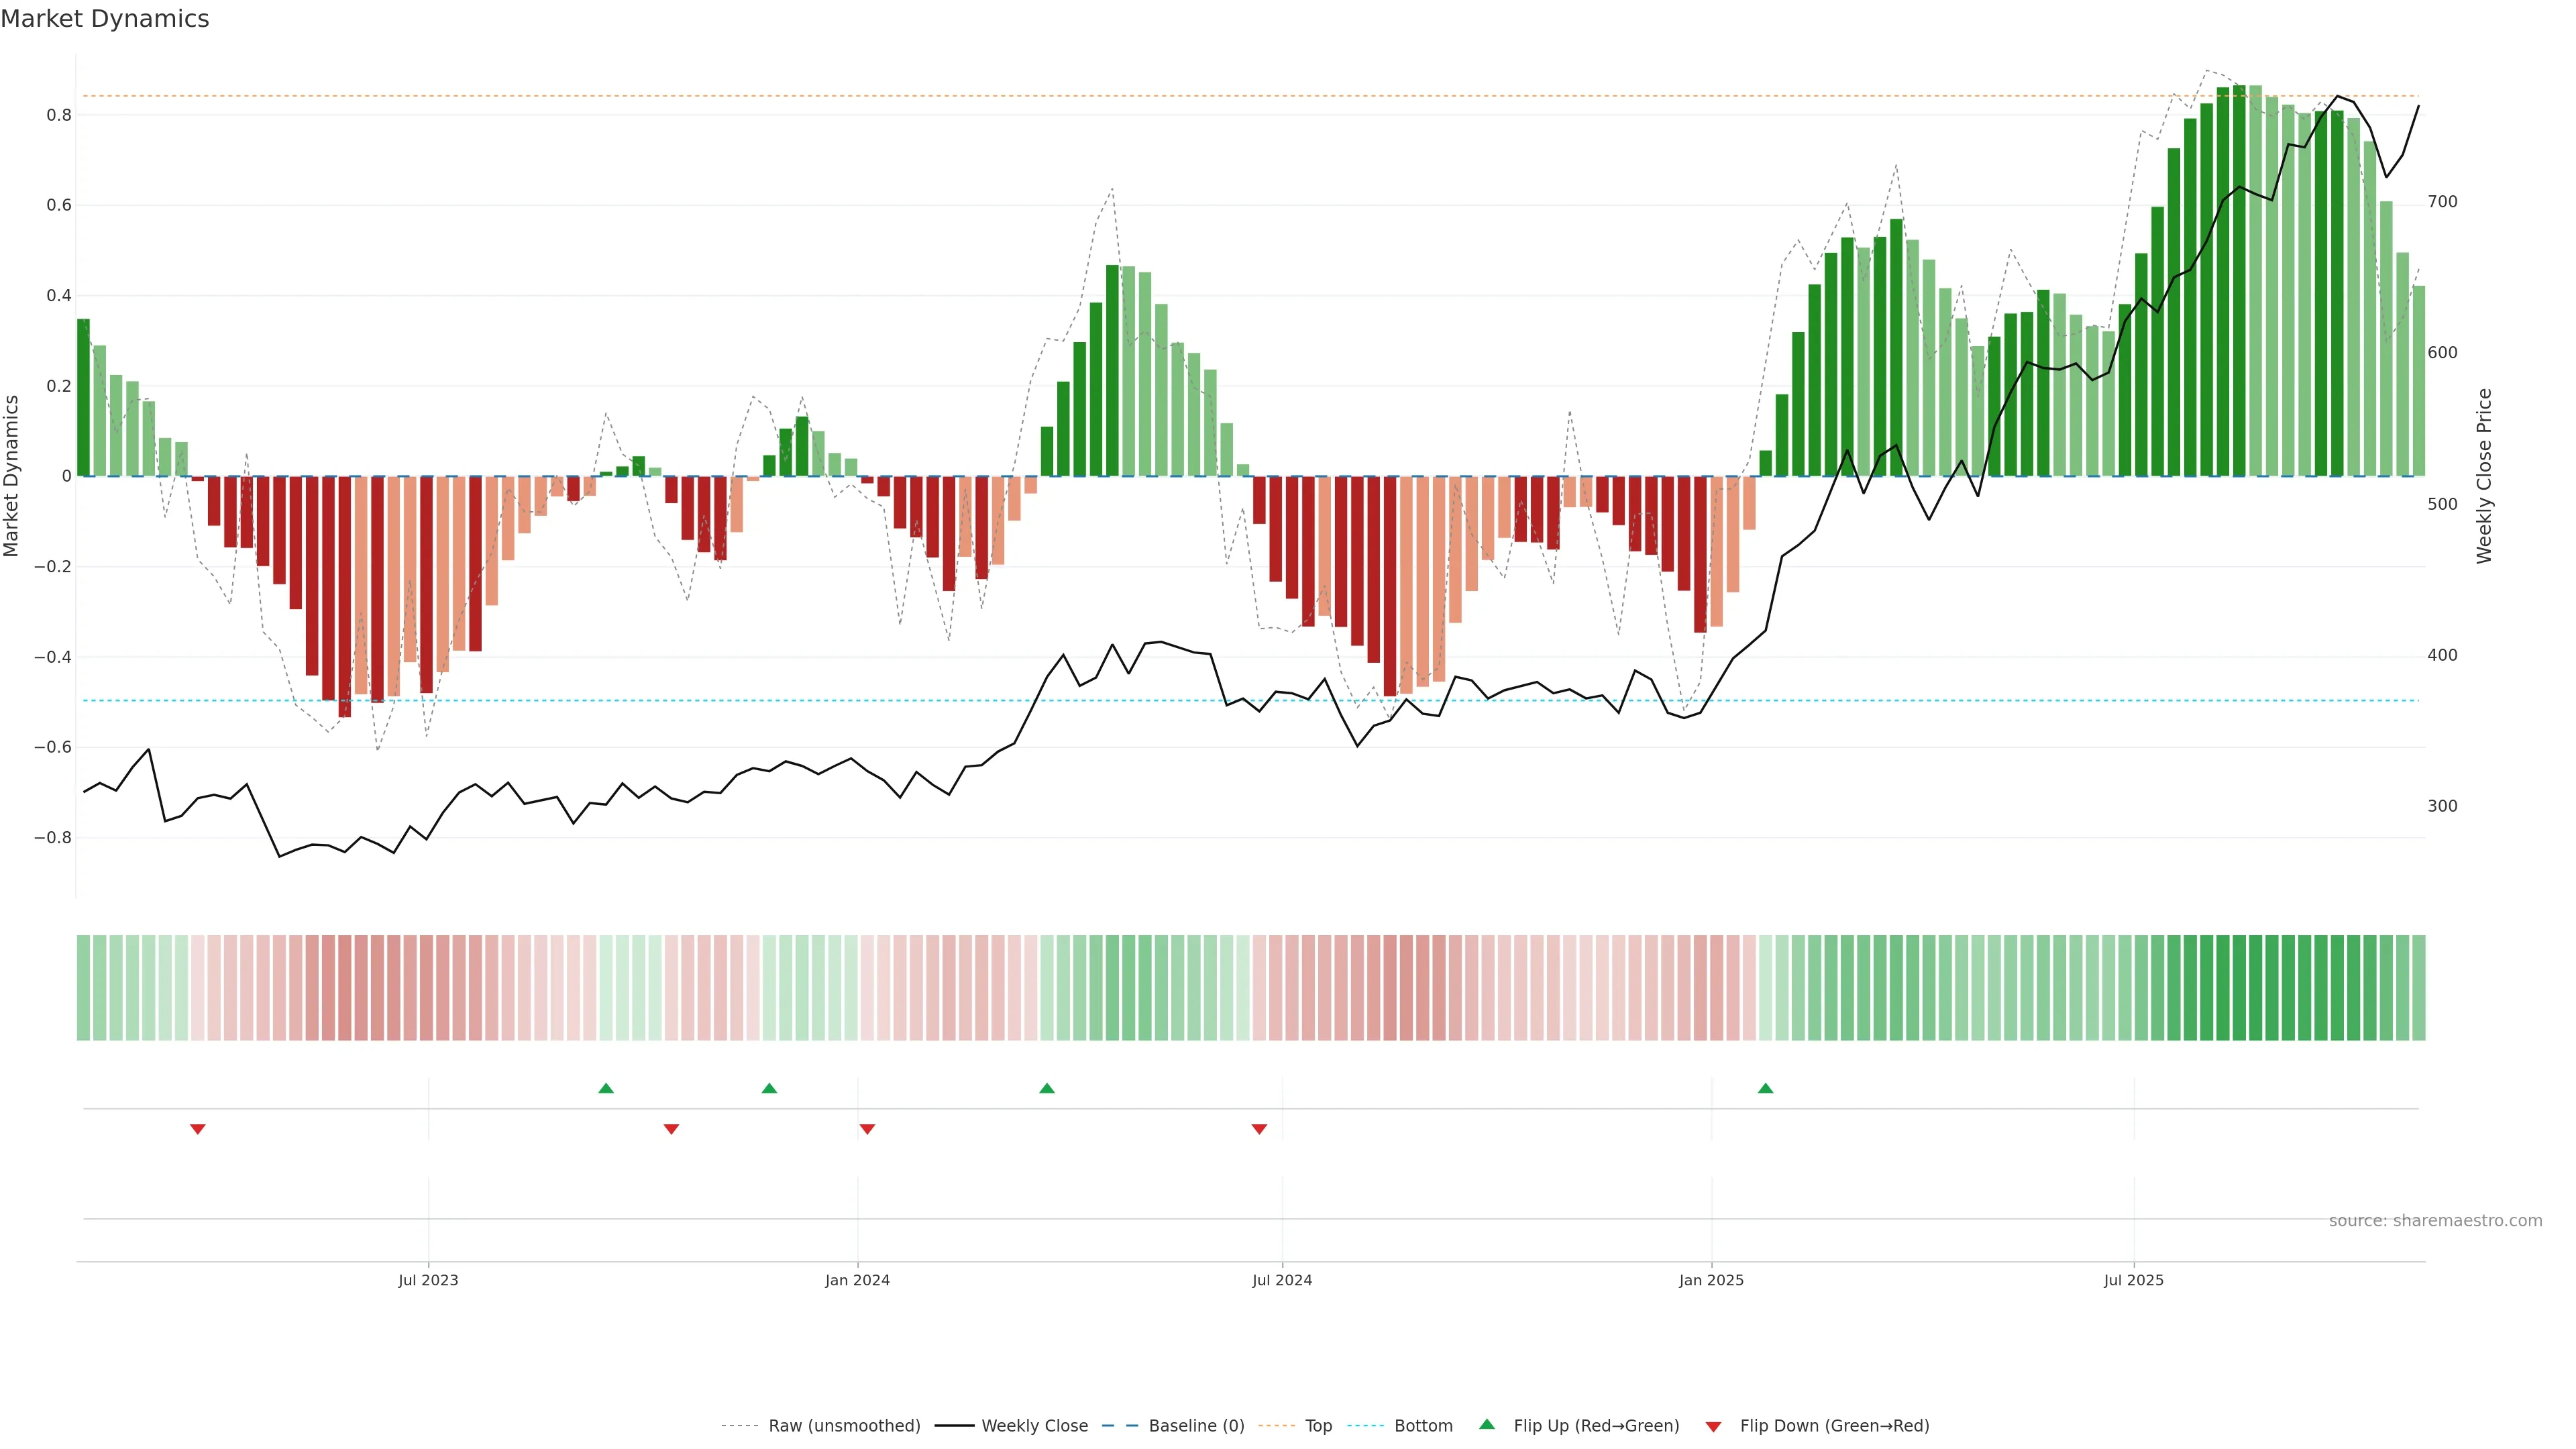The width and height of the screenshot is (2576, 1449).
Task: Click the Jan 2025 x-axis label
Action: [1711, 1280]
